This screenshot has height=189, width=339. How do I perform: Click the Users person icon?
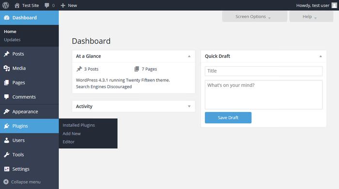[x=7, y=141]
